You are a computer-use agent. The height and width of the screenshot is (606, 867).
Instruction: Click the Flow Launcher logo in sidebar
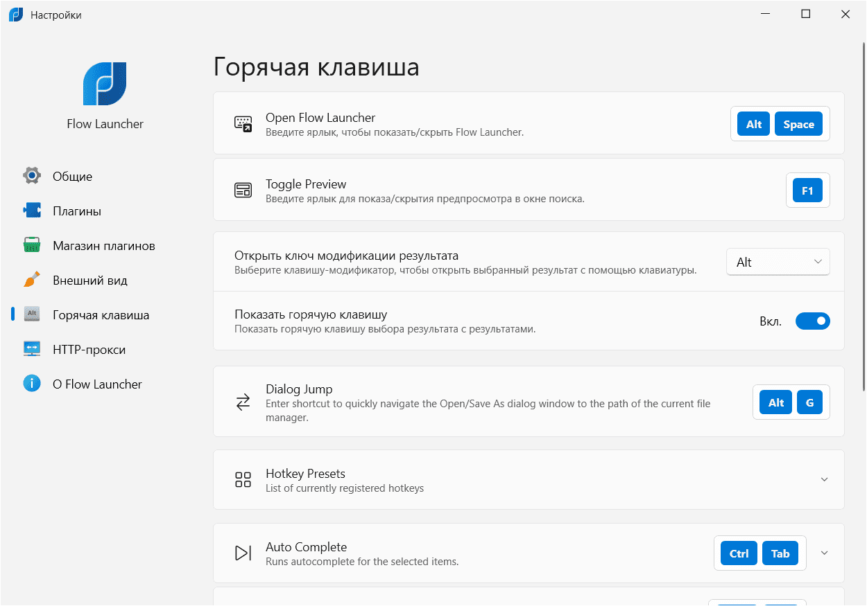[105, 84]
